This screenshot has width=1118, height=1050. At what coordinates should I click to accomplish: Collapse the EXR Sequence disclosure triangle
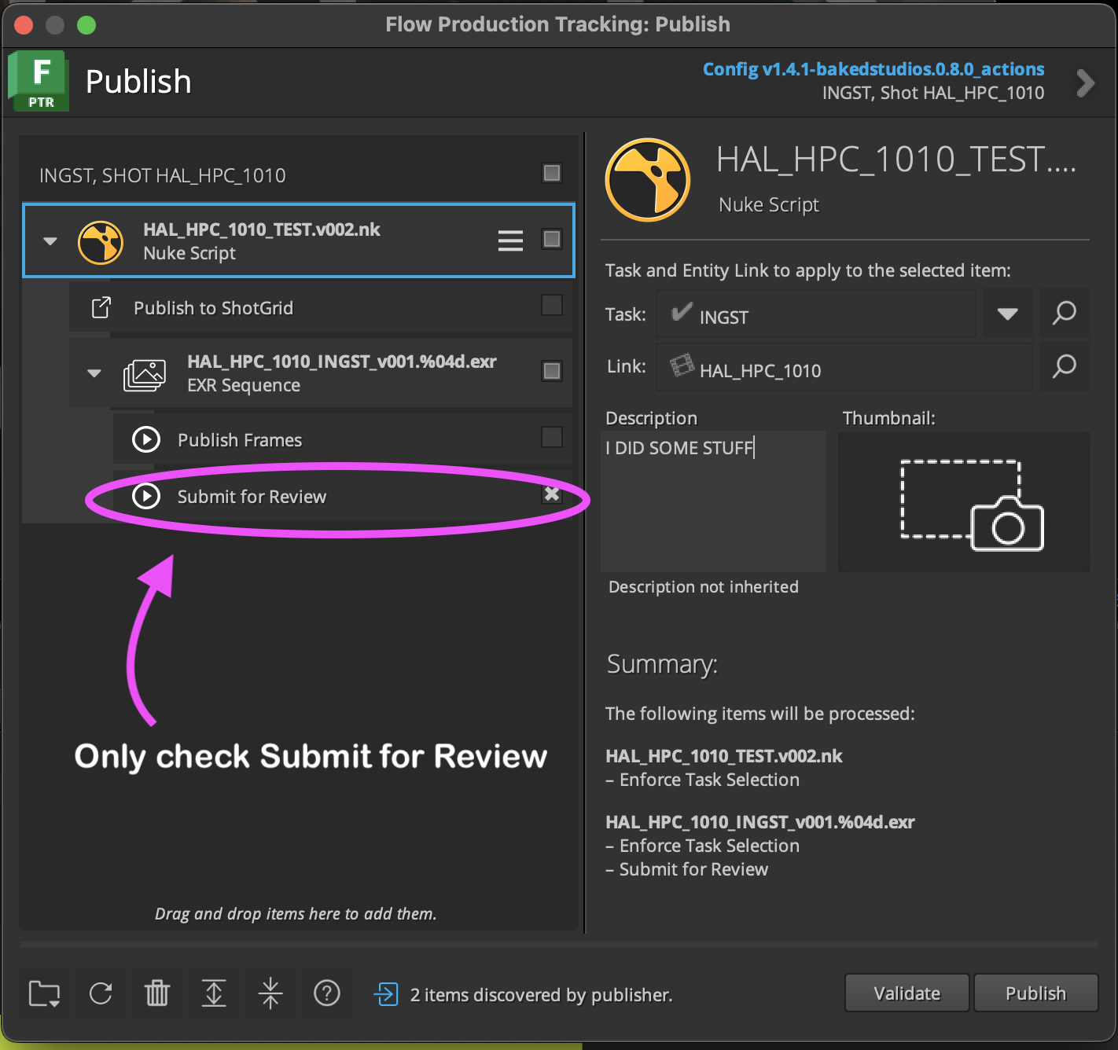94,373
